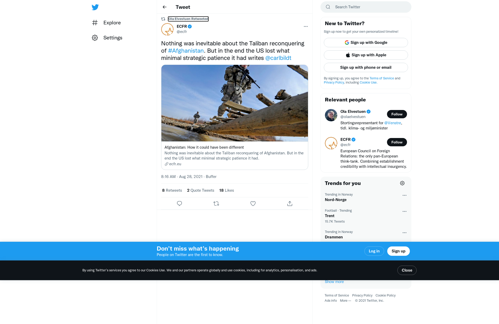Click the share tweet icon

coord(290,204)
